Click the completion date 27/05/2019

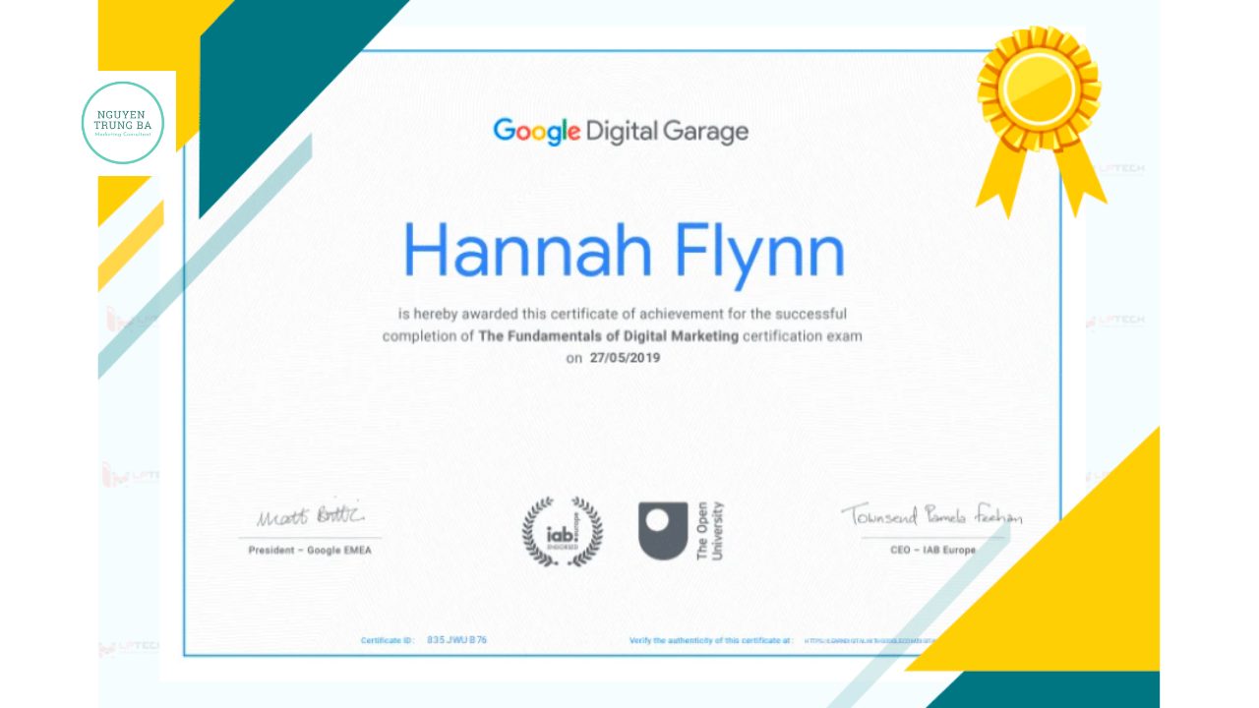click(624, 358)
